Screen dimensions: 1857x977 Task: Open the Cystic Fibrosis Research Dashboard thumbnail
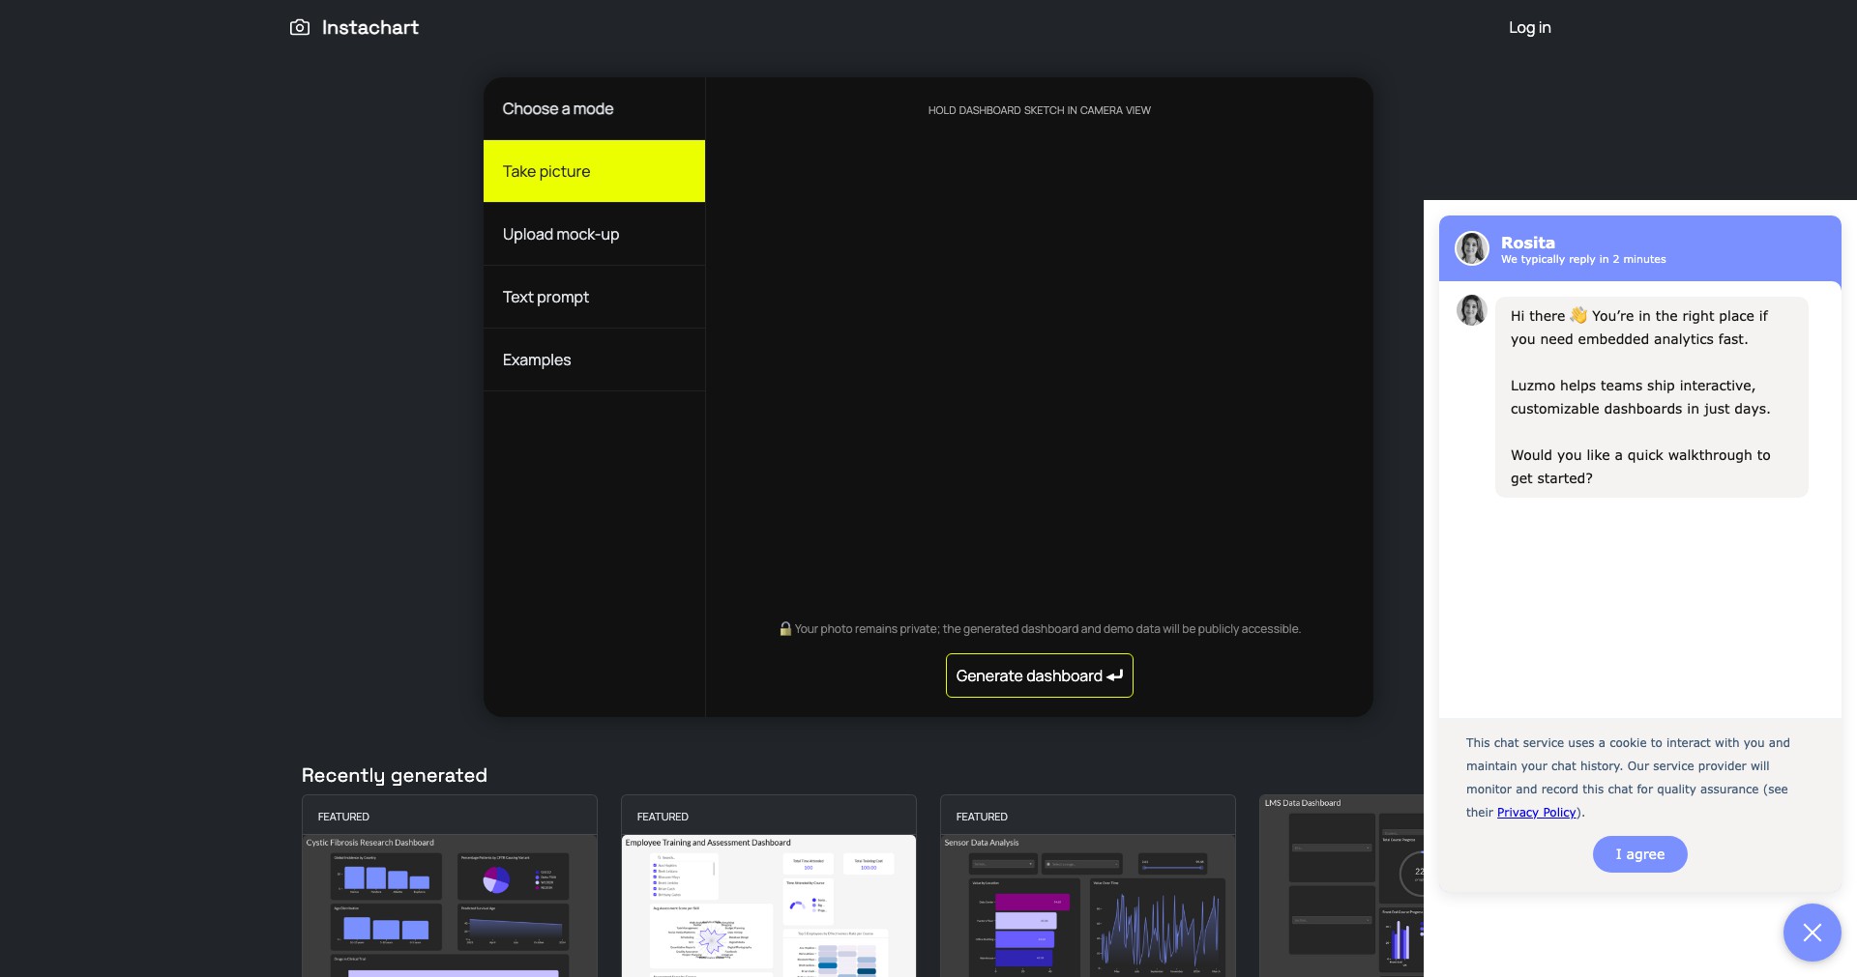click(x=450, y=905)
